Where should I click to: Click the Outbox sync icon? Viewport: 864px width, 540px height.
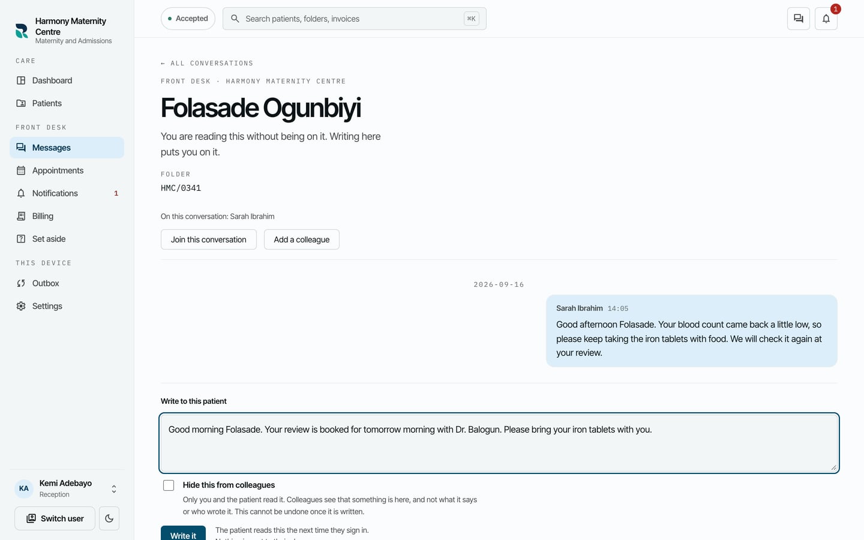pos(21,283)
